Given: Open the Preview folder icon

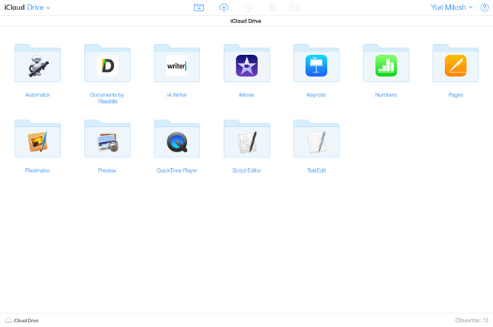Looking at the screenshot, I should tap(107, 138).
